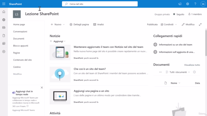Open Dettagli pagina
Viewport: 207px width, 116px height.
point(79,24)
